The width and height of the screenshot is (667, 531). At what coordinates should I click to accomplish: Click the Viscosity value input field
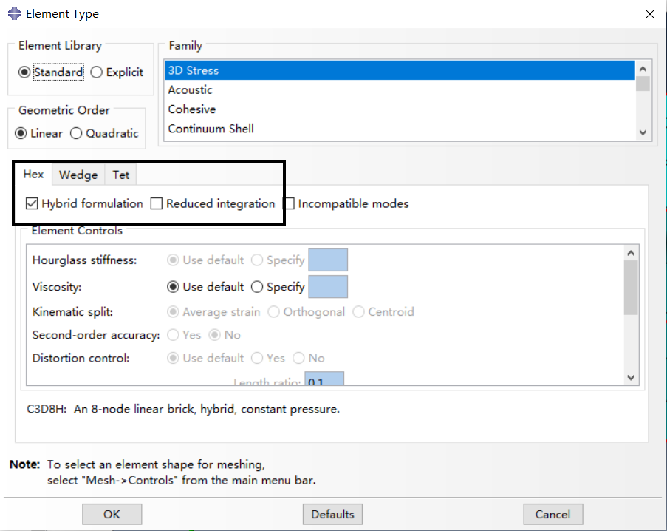327,287
